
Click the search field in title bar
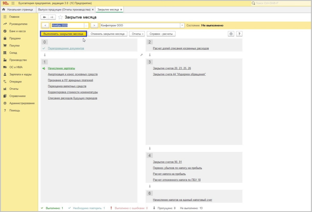(280, 3)
